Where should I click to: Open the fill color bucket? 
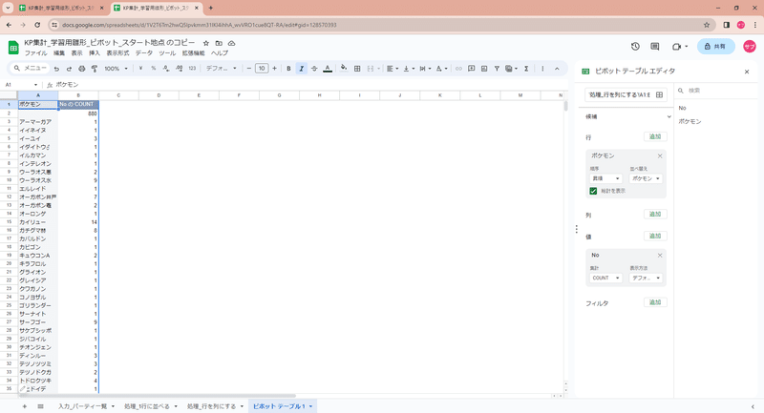pyautogui.click(x=344, y=69)
